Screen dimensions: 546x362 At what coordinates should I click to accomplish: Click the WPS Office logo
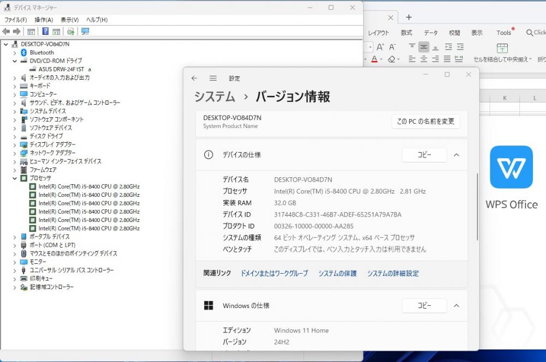coord(511,167)
